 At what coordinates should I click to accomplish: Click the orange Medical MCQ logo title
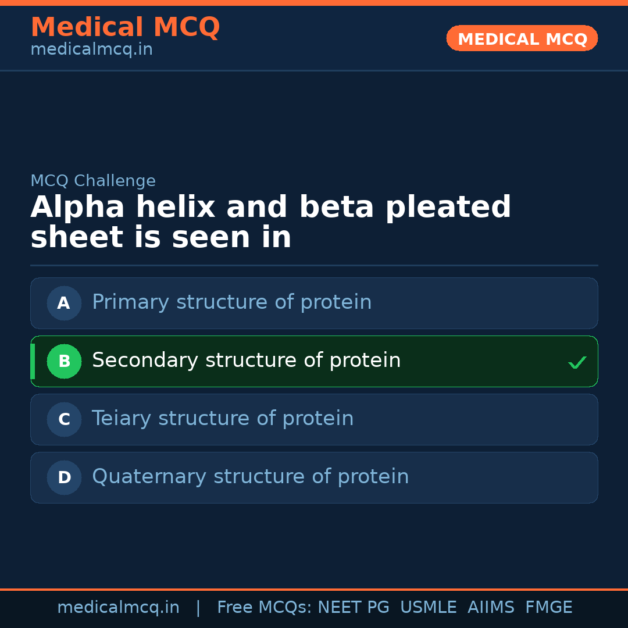[x=125, y=27]
